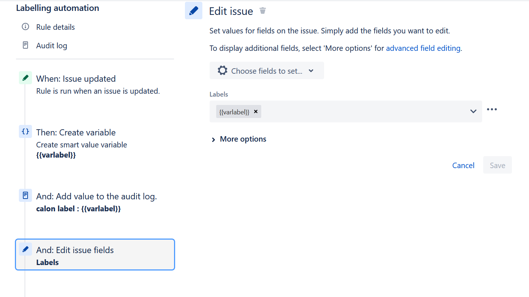Click inside the Labels input field
Image resolution: width=529 pixels, height=297 pixels.
pos(346,111)
